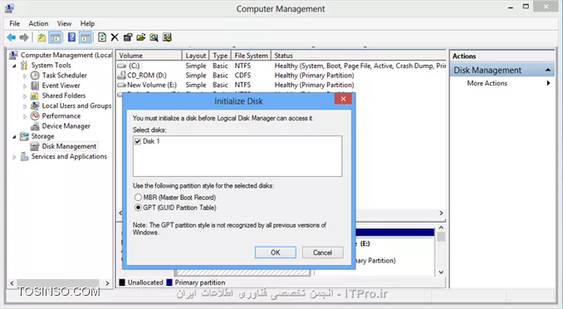Click the black Unallocated legend swatch
The width and height of the screenshot is (563, 309).
(x=122, y=282)
